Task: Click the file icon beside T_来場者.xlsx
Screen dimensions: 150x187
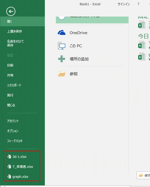Action: (x=9, y=167)
